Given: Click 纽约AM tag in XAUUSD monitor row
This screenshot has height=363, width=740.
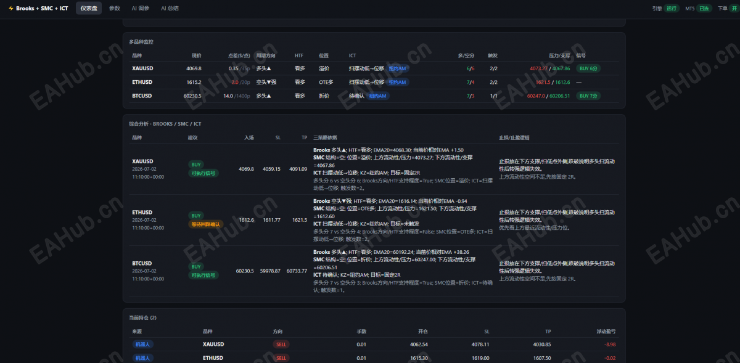Looking at the screenshot, I should click(x=397, y=68).
